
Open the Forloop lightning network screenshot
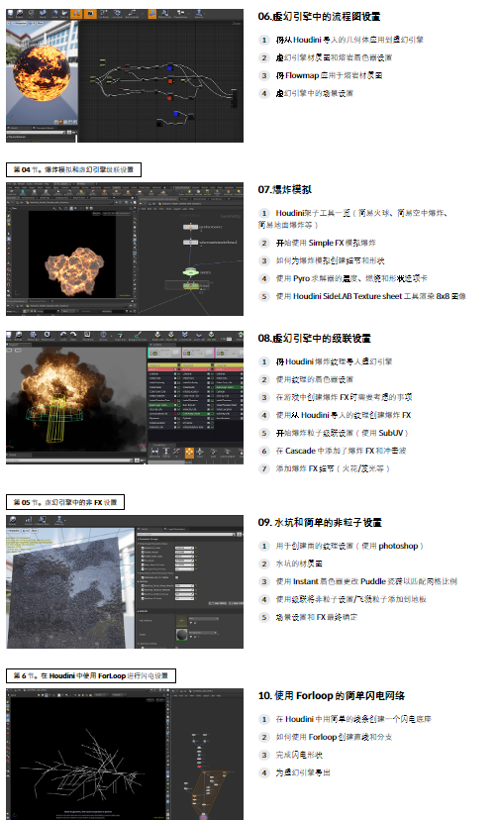click(x=125, y=754)
